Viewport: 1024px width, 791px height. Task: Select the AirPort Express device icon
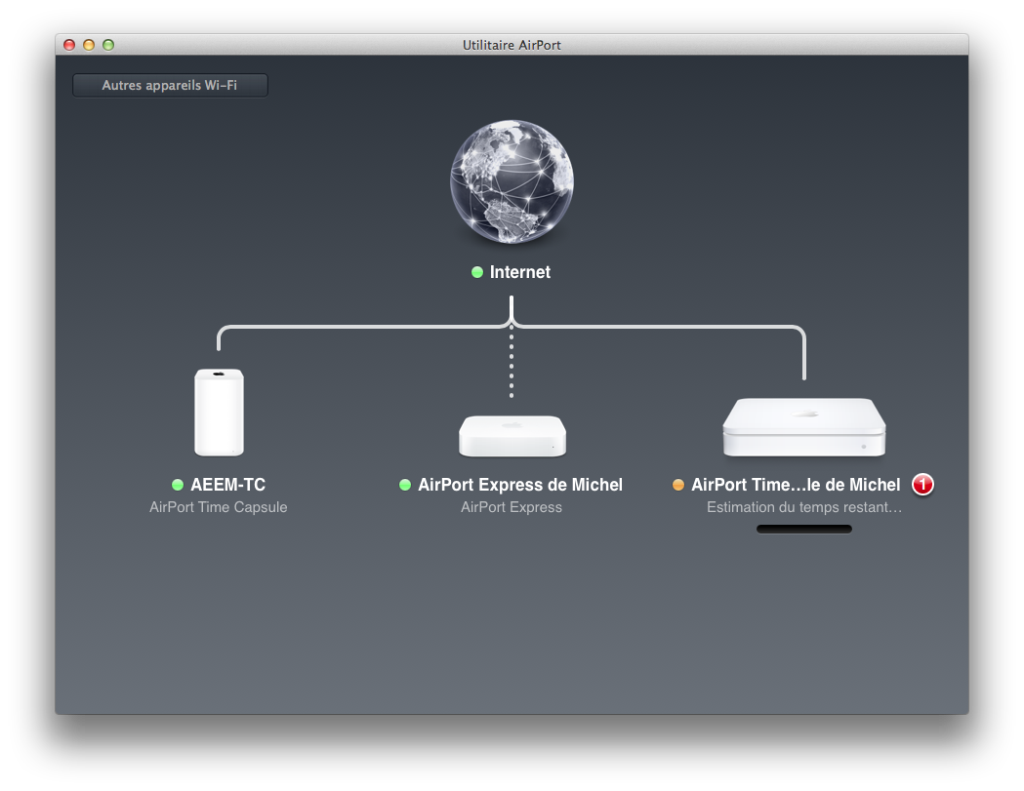tap(512, 436)
